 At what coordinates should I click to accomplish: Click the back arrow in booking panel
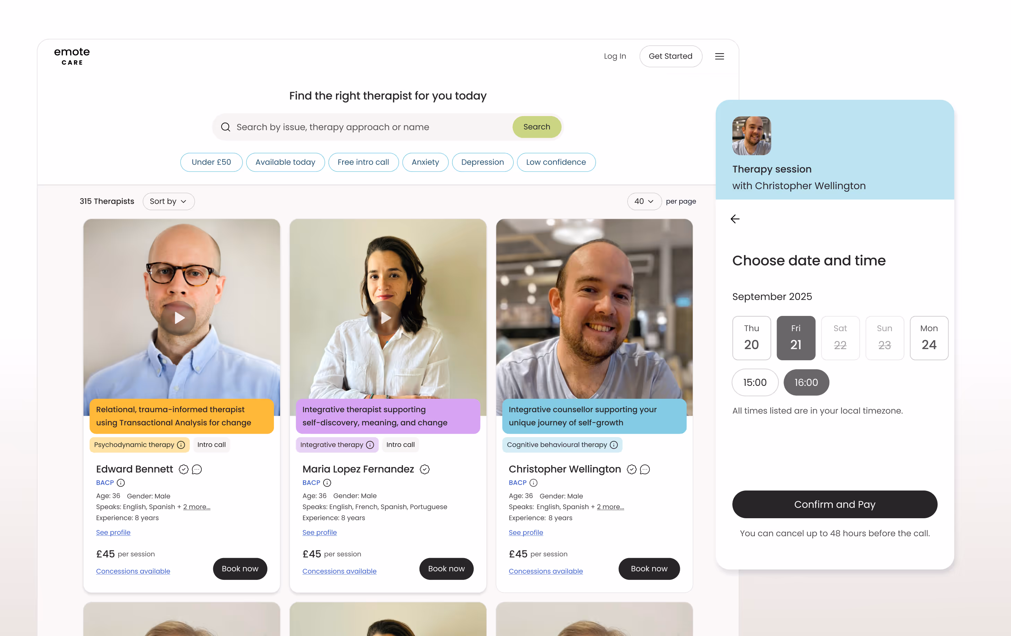pos(735,219)
